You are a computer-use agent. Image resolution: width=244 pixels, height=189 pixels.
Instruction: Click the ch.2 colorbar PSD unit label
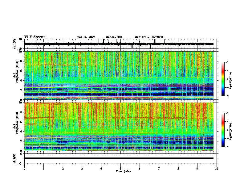click(231, 132)
